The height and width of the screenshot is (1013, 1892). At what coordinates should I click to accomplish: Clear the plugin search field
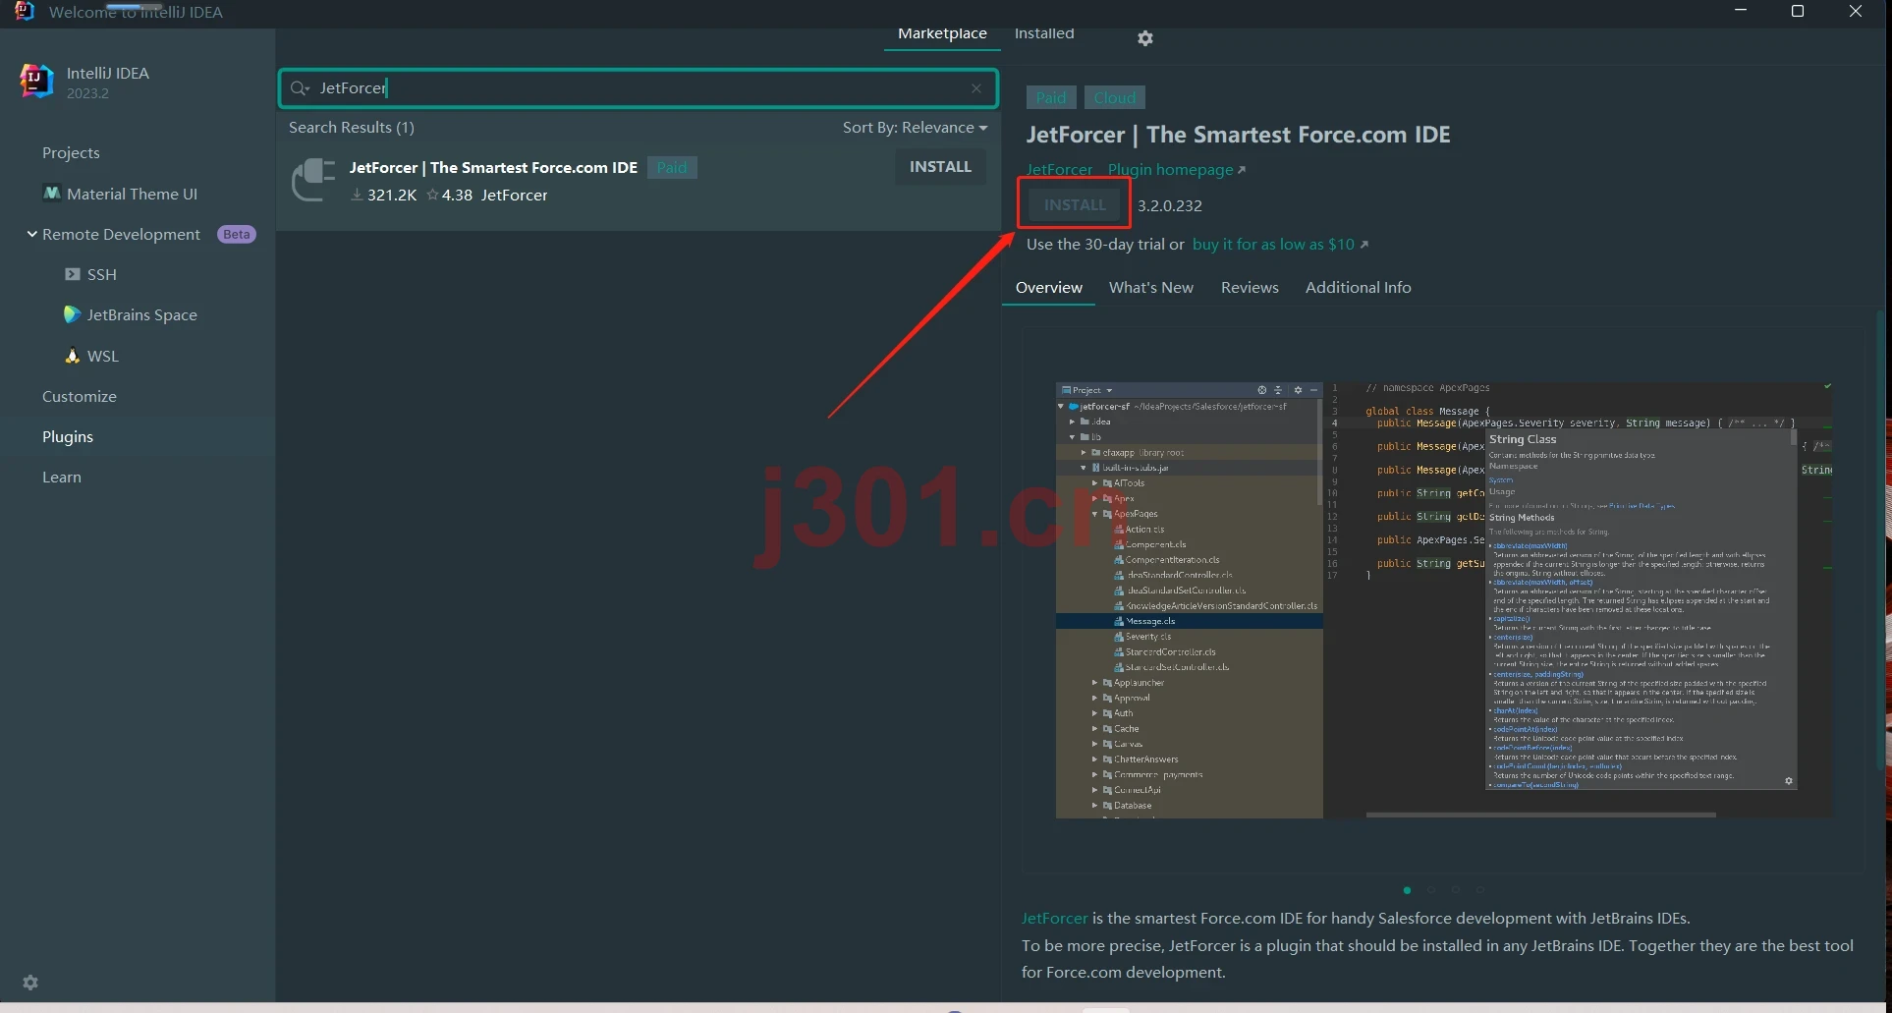976,88
